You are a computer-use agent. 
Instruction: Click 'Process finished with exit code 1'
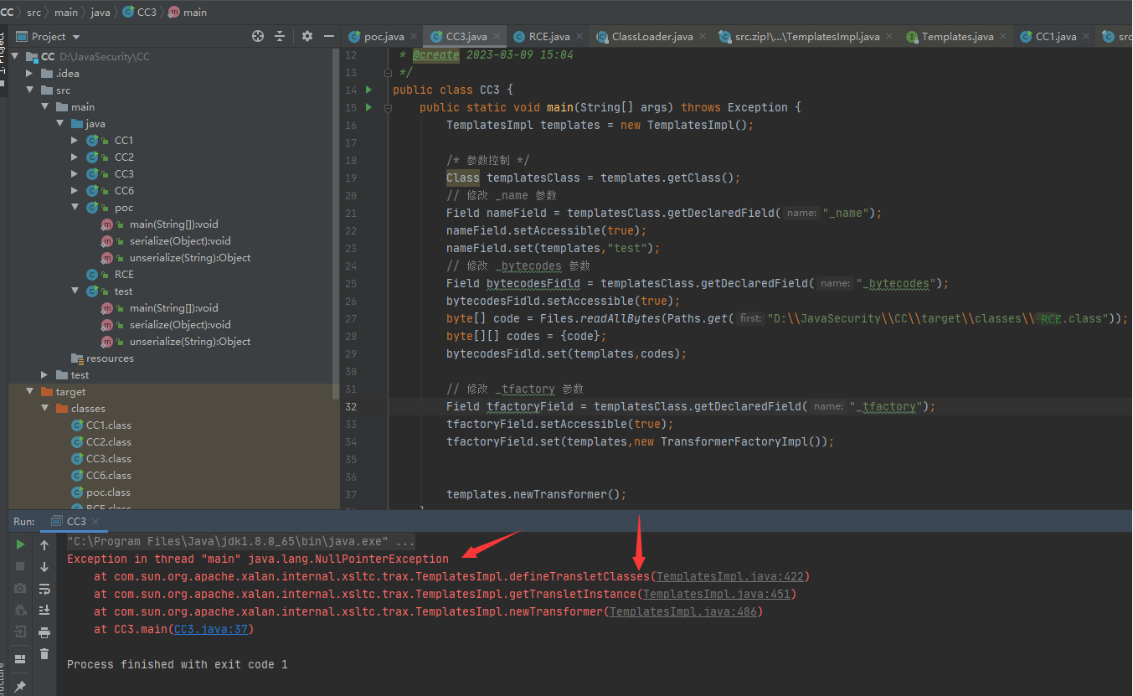[178, 664]
